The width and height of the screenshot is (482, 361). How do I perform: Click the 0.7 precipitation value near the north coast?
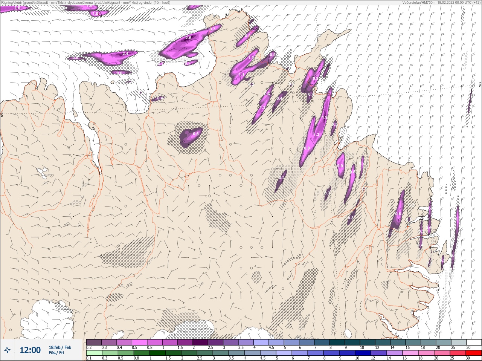click(x=212, y=29)
